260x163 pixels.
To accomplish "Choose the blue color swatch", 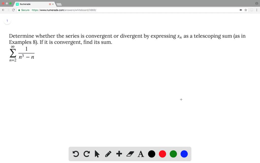I will tap(184, 154).
